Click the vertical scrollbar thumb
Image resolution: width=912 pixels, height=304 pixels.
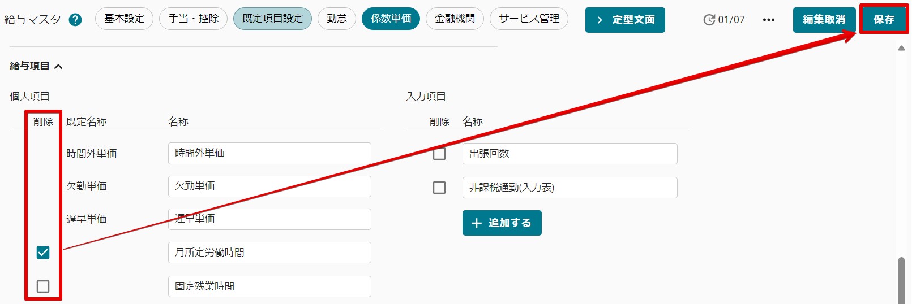901,281
